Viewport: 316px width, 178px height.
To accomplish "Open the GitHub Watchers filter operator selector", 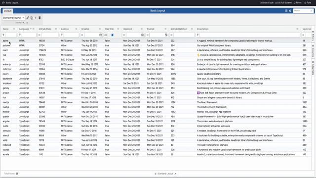I will pos(171,35).
